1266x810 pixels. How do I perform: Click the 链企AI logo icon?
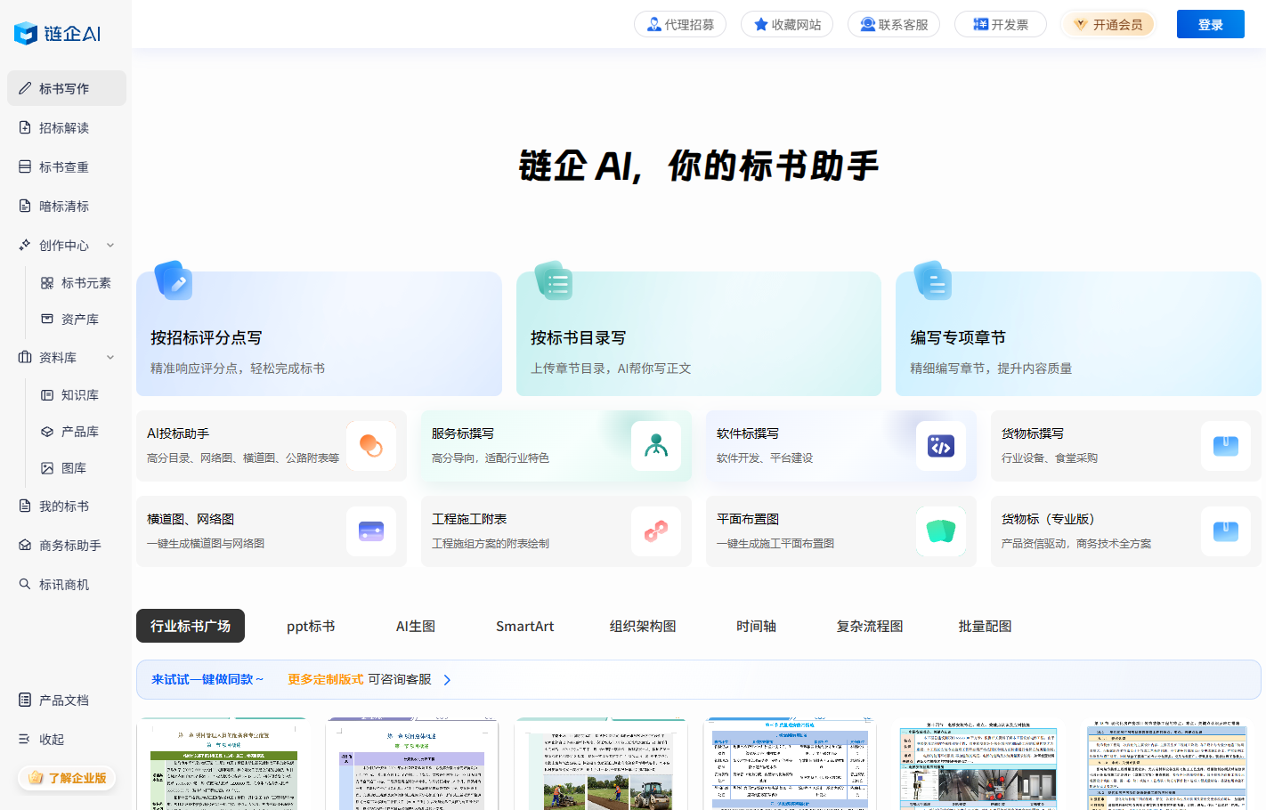(x=26, y=34)
